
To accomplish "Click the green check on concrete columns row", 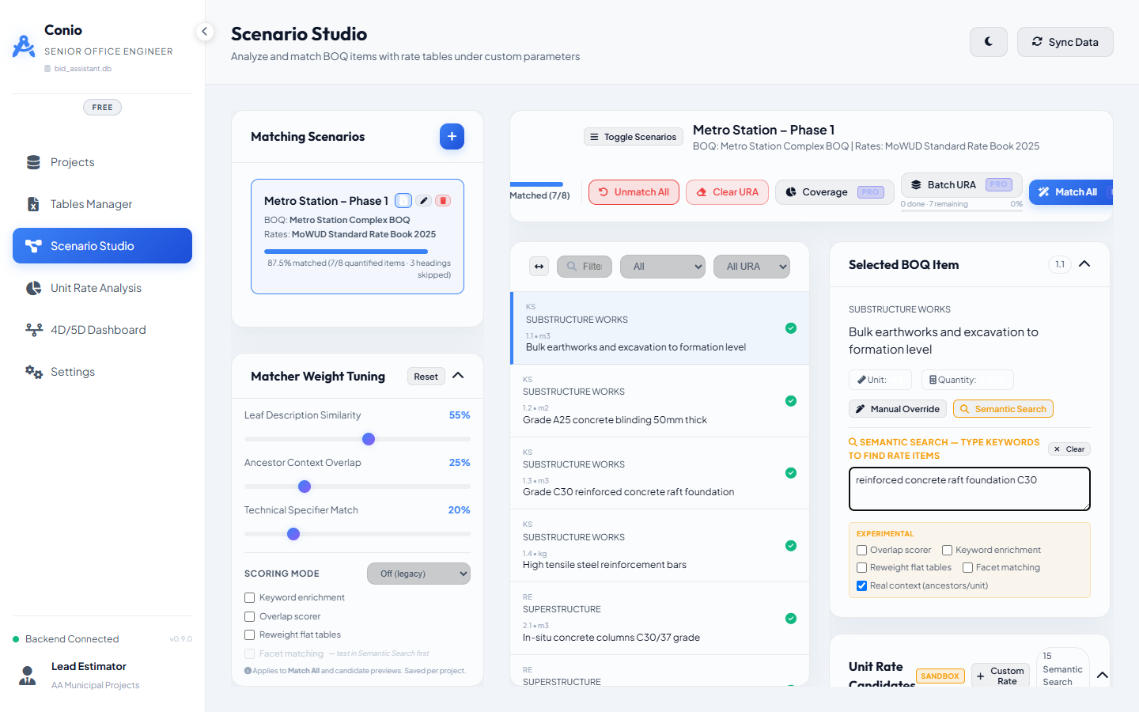I will pos(791,619).
